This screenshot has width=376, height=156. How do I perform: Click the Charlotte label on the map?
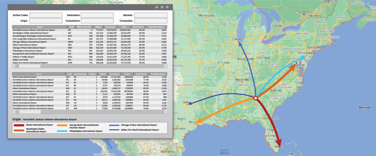(x=275, y=91)
